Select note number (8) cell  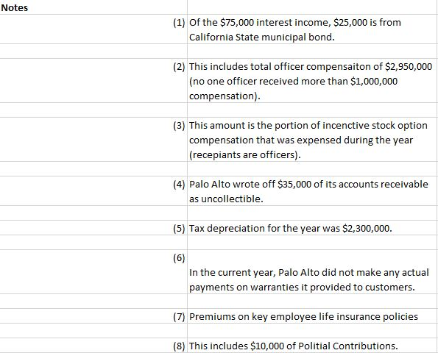click(93, 346)
